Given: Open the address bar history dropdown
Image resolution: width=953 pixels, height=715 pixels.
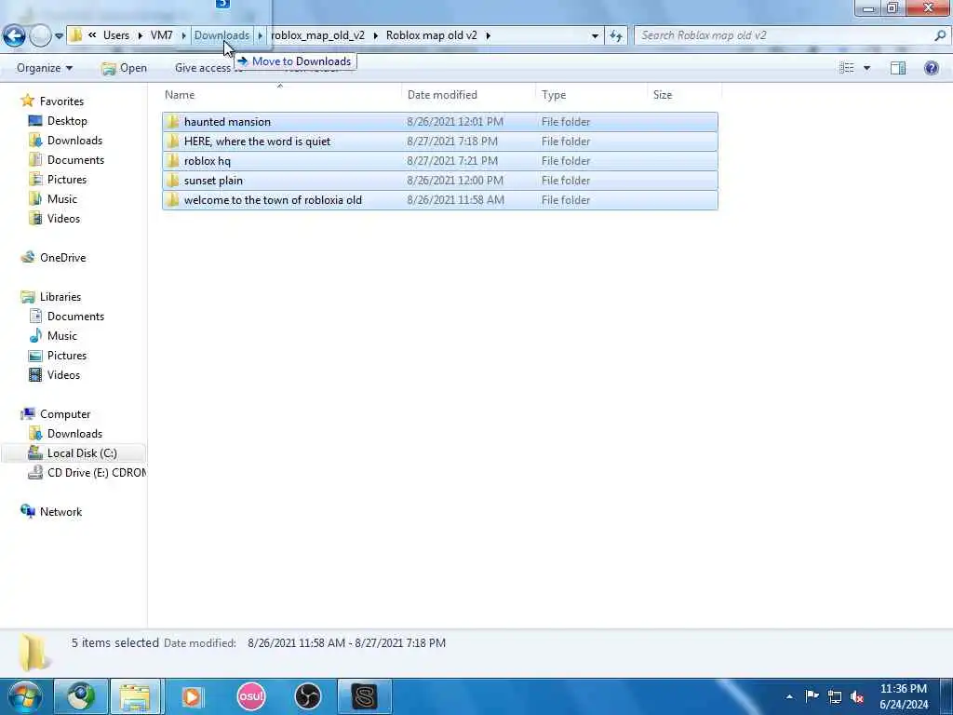Looking at the screenshot, I should point(595,36).
